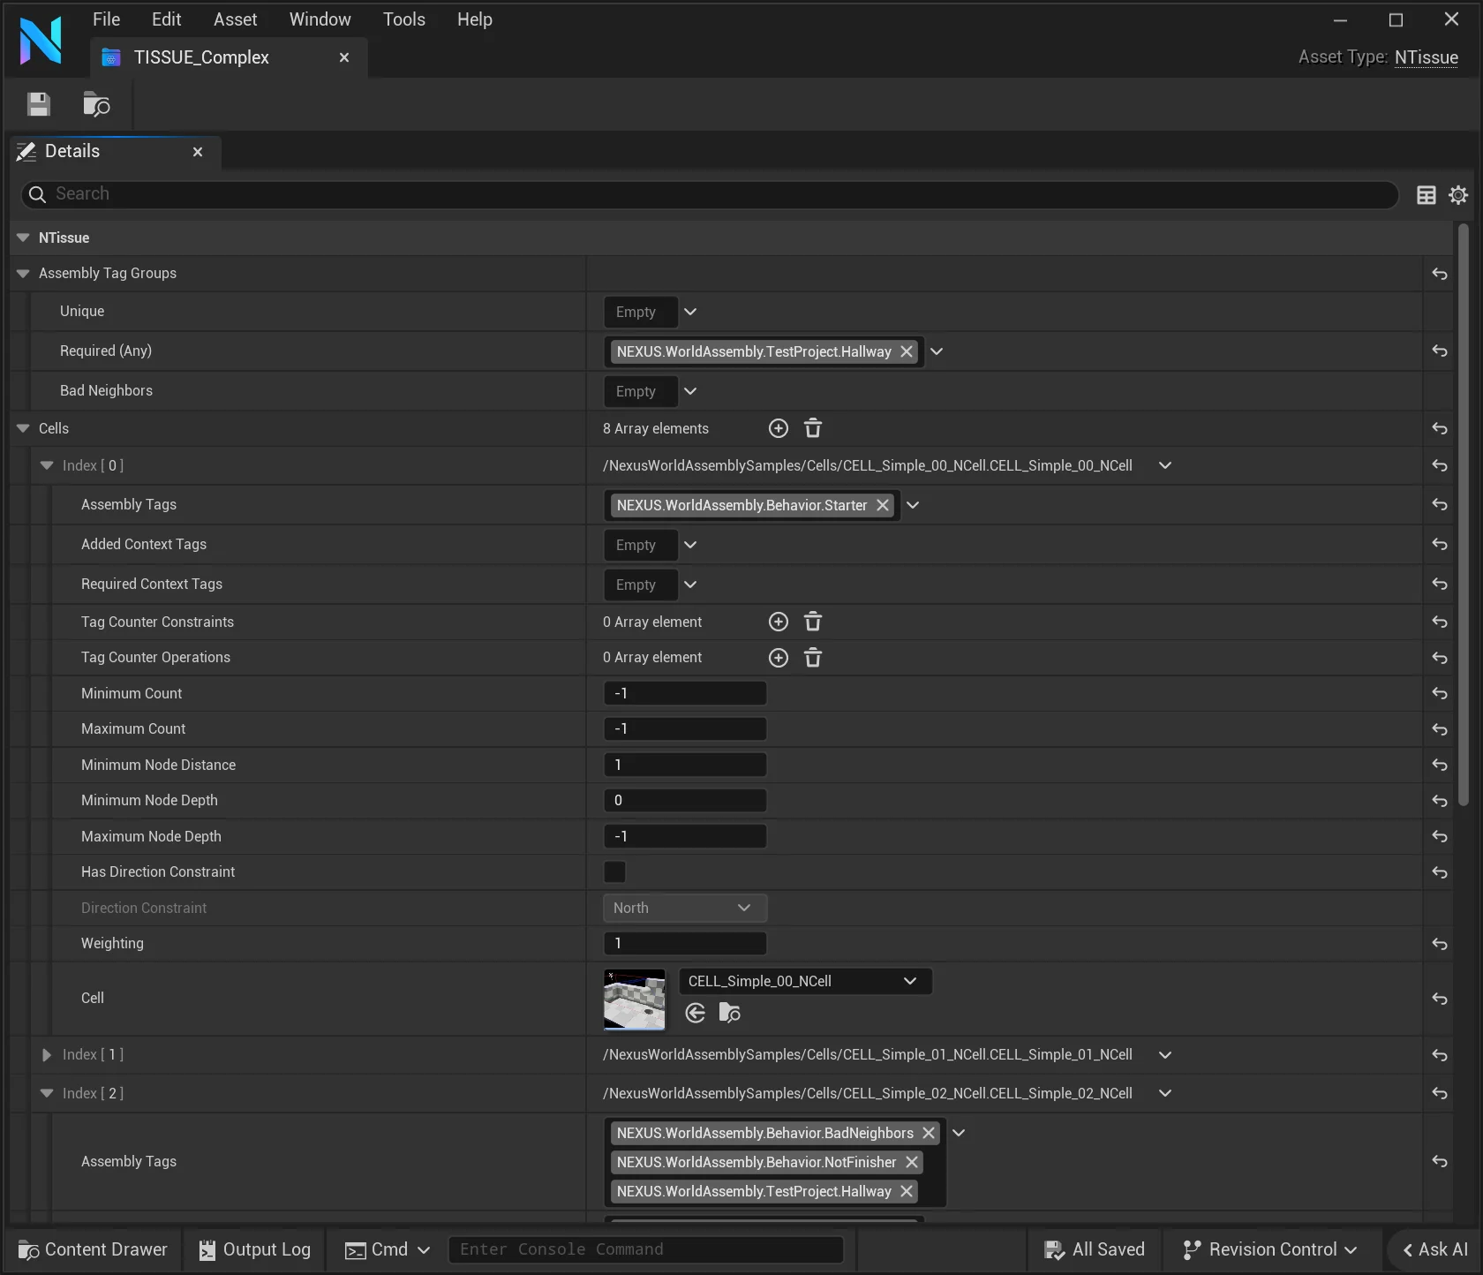Open Required Context Tags dropdown
Screen dimensions: 1483x1275
[x=690, y=585]
